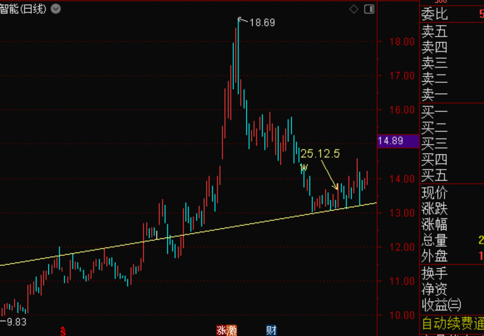The image size is (484, 336).
Task: Click the 14.00 price axis label
Action: click(x=402, y=179)
